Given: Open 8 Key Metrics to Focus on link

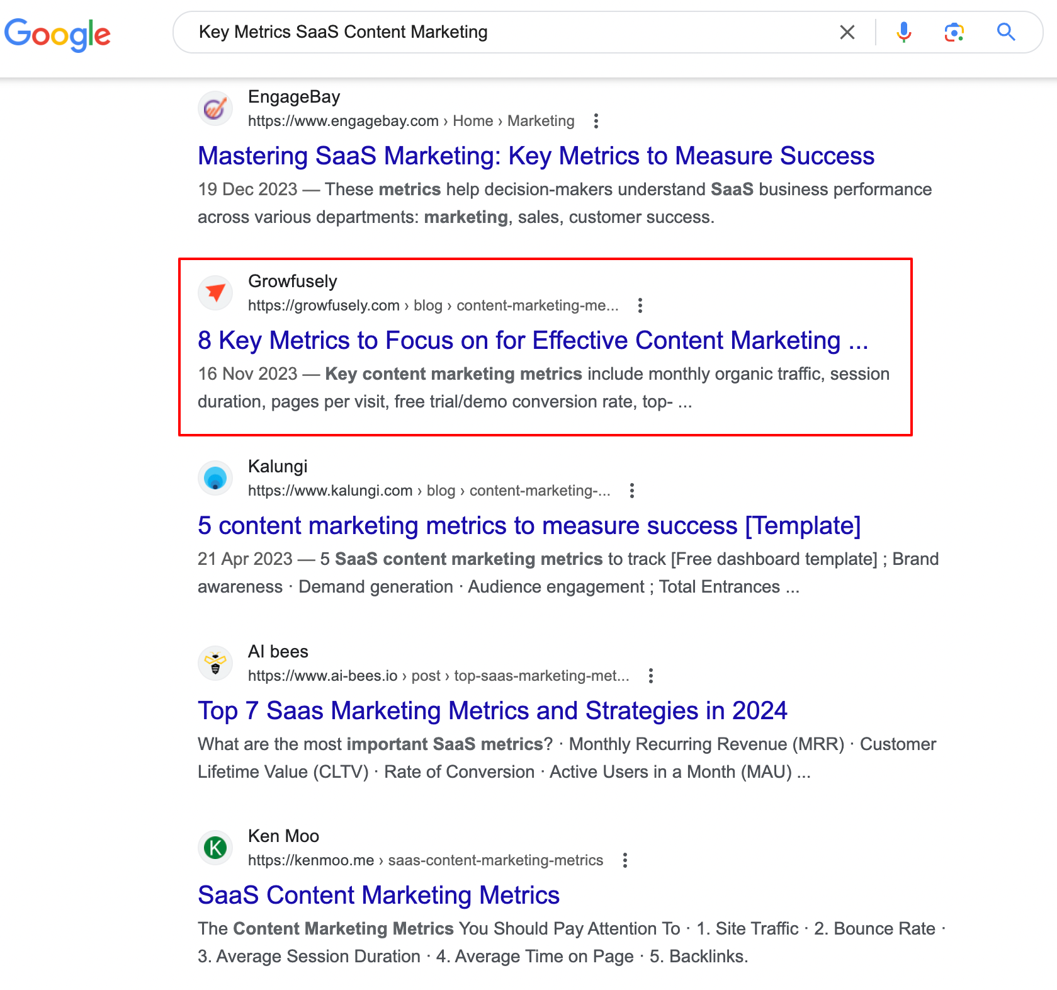Looking at the screenshot, I should [533, 340].
